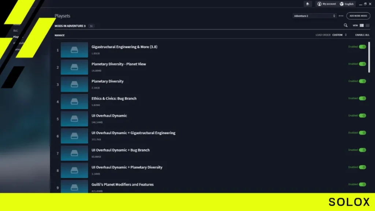Select Guilli's Planet Modifiers and Features title
375x211 pixels.
pos(122,185)
